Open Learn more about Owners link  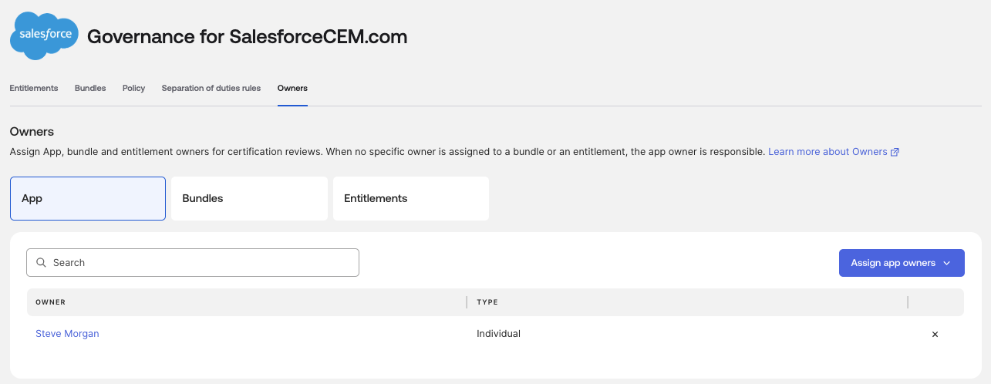828,152
